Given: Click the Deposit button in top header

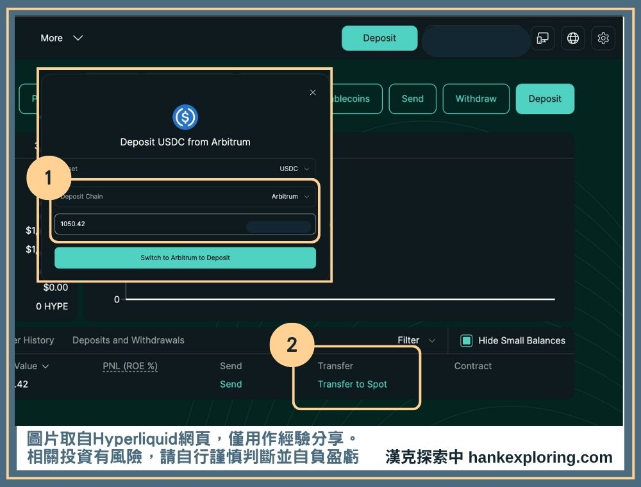Looking at the screenshot, I should [379, 38].
